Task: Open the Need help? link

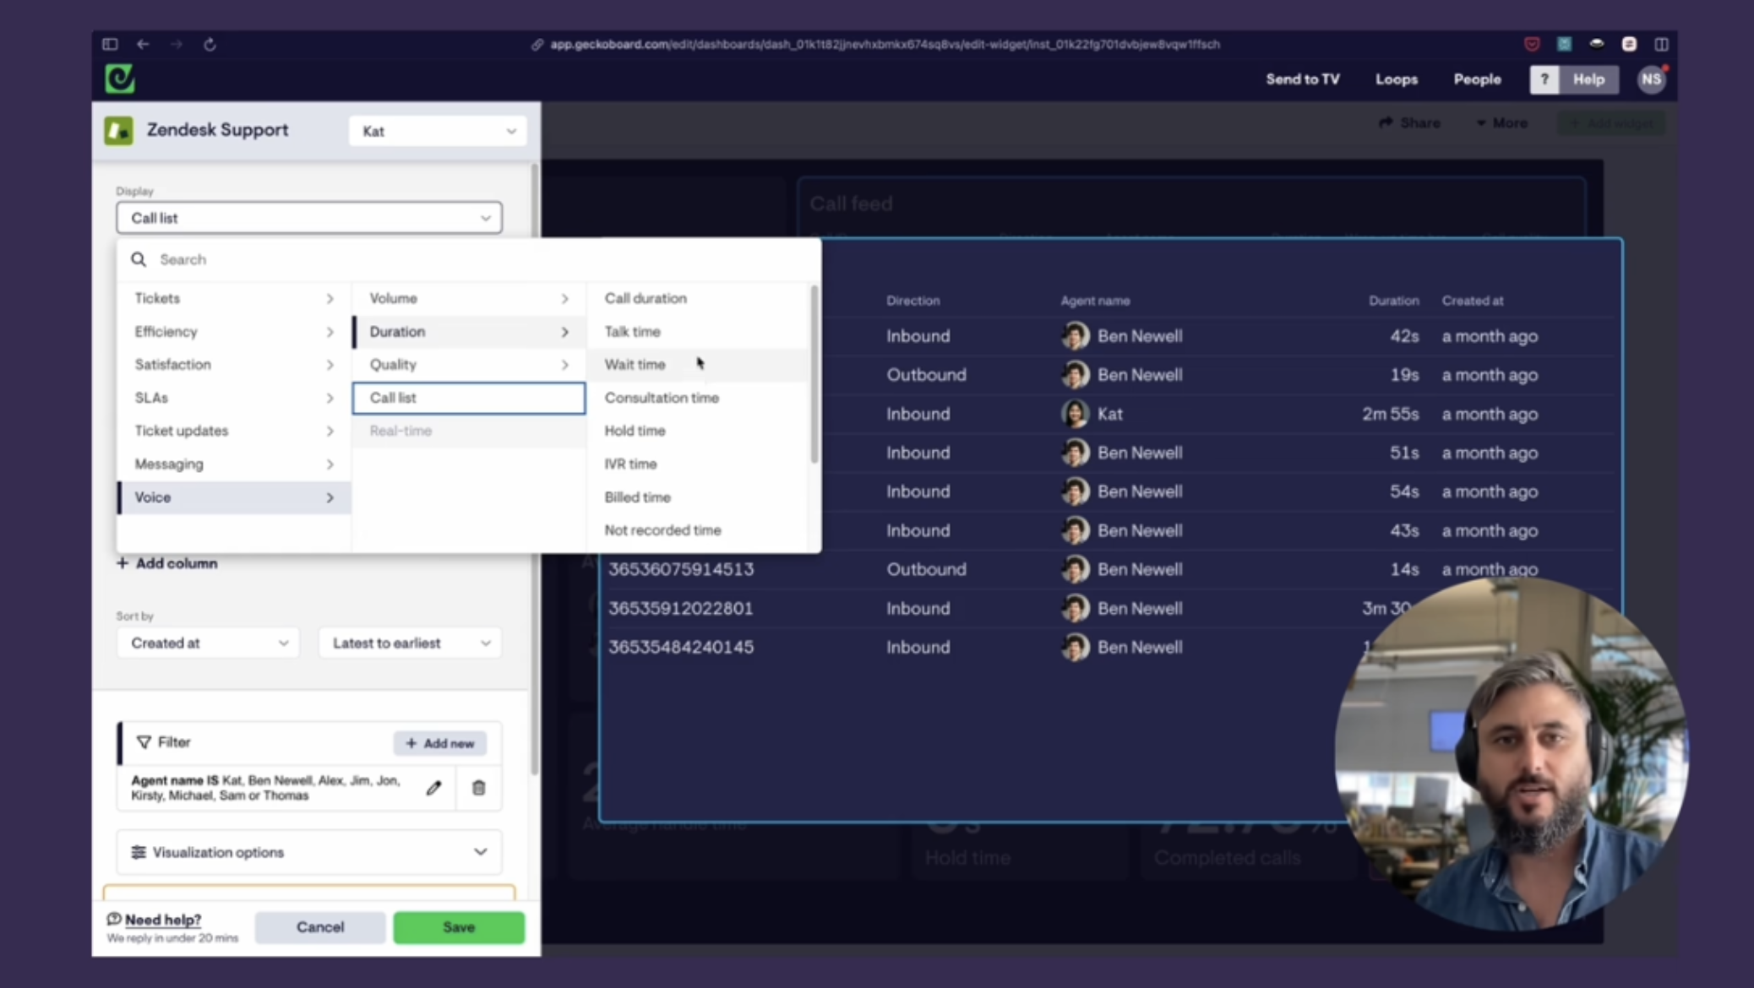Action: (163, 920)
